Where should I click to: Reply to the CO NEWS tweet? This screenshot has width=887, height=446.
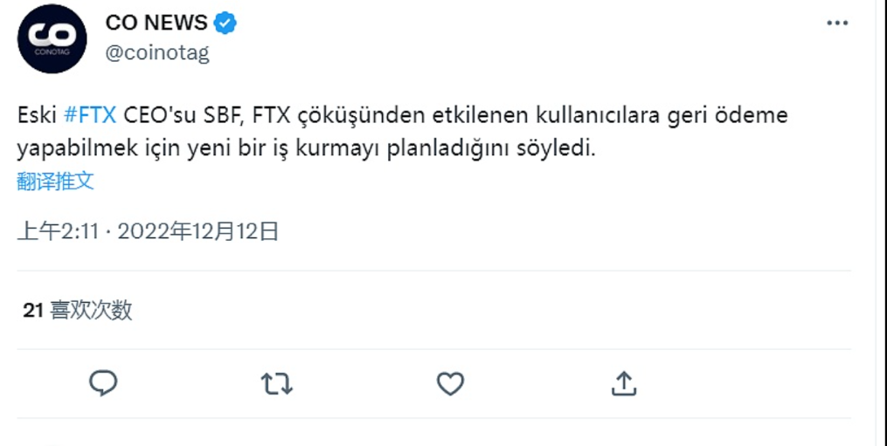103,383
